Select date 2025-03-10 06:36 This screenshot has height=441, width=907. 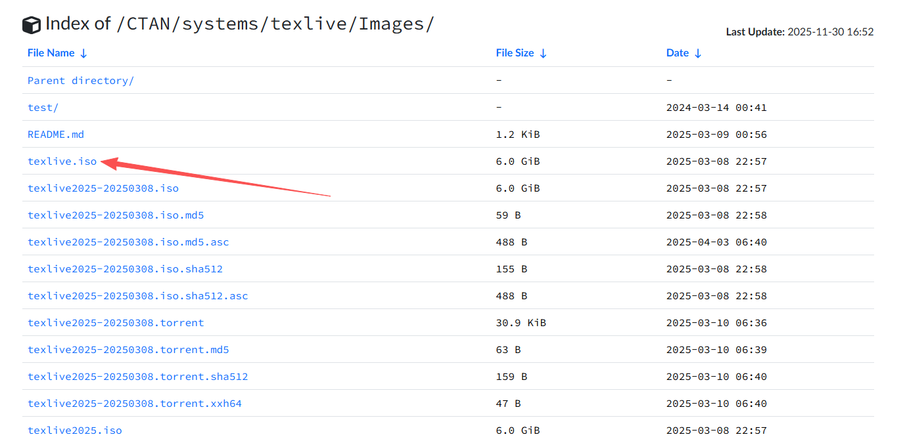point(716,323)
